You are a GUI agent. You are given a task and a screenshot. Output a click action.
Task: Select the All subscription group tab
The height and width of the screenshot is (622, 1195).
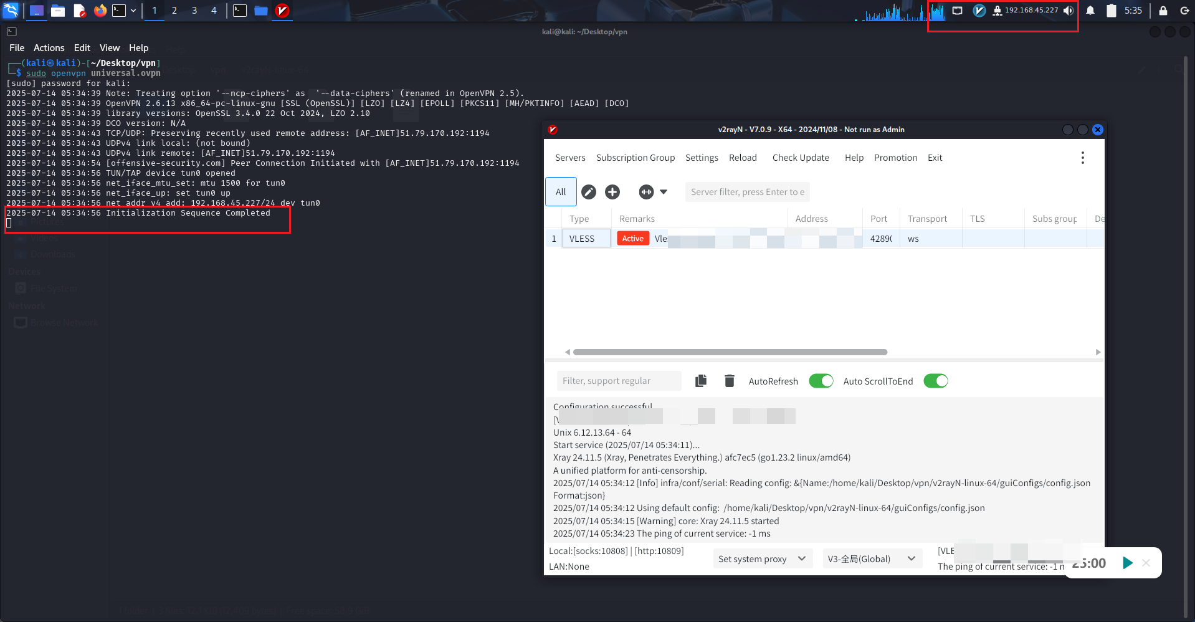pos(561,192)
